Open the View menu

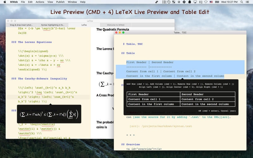click(50, 2)
